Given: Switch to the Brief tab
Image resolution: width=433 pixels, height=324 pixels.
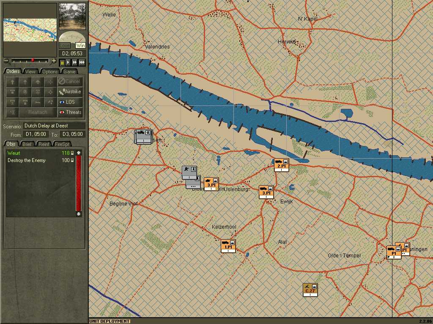Looking at the screenshot, I should click(27, 144).
